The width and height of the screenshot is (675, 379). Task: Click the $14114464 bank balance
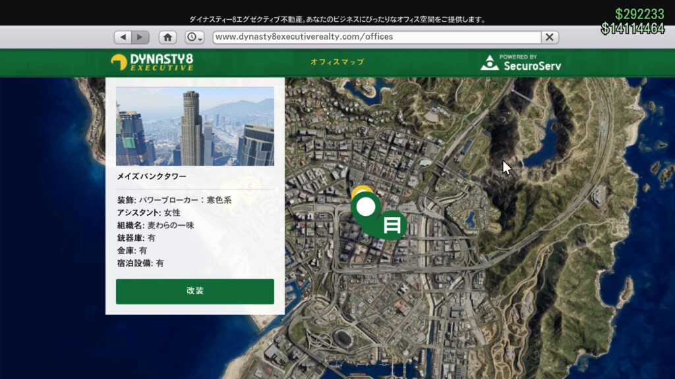tap(633, 28)
